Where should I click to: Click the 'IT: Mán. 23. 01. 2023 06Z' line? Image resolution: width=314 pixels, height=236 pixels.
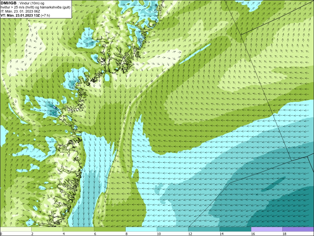click(20, 11)
